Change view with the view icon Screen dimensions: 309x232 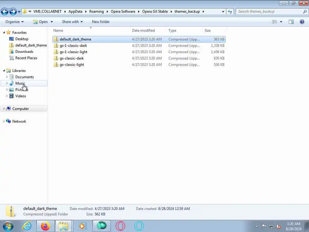(x=275, y=22)
